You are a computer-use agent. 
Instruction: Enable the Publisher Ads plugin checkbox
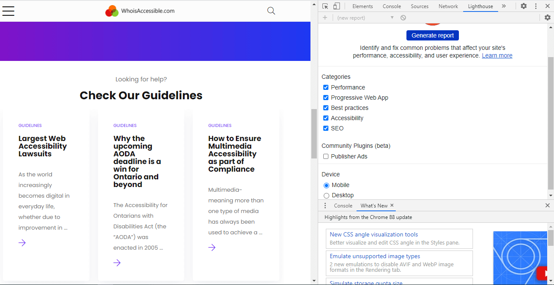[326, 156]
